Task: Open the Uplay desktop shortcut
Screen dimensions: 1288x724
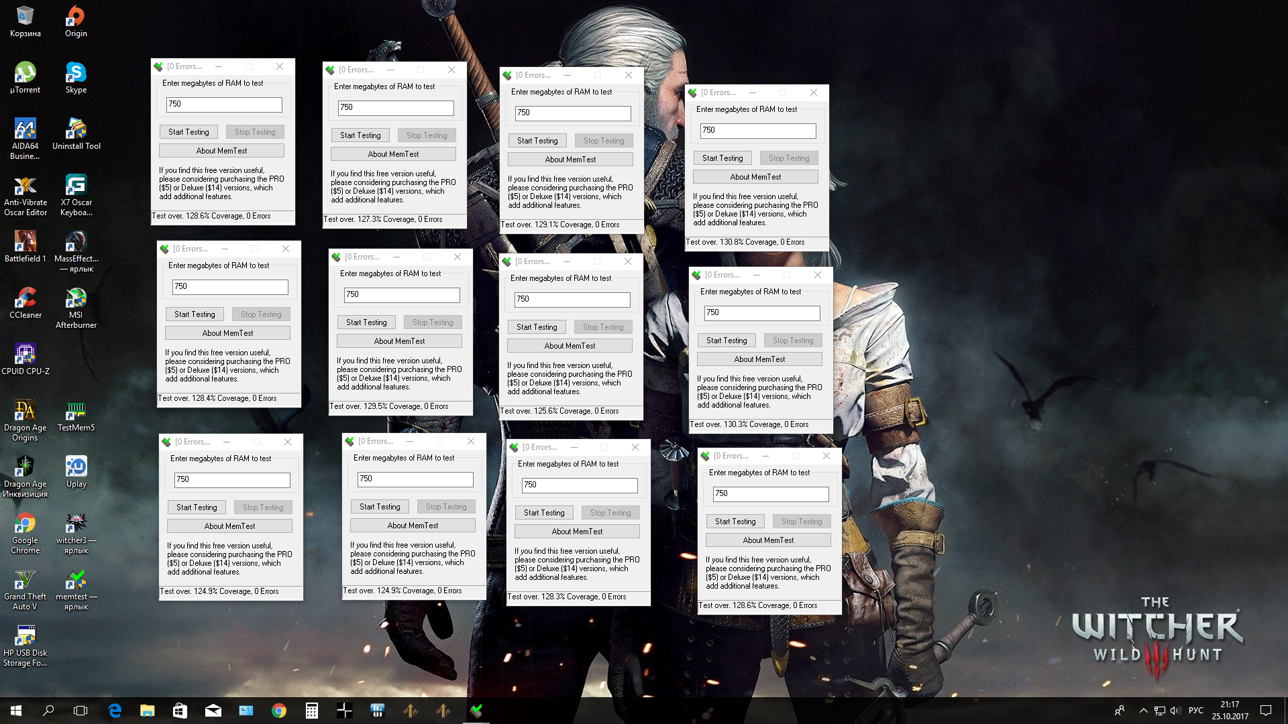Action: [x=76, y=467]
